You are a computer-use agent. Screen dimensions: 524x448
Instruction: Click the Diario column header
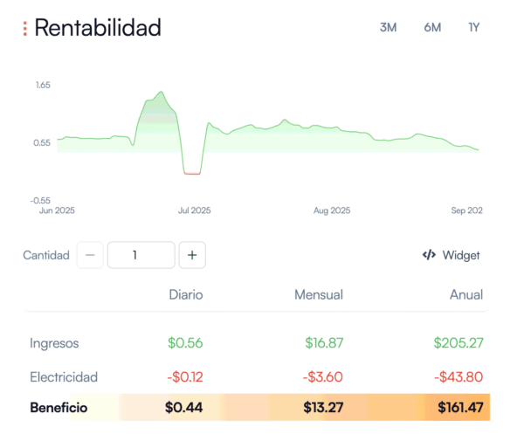click(186, 294)
